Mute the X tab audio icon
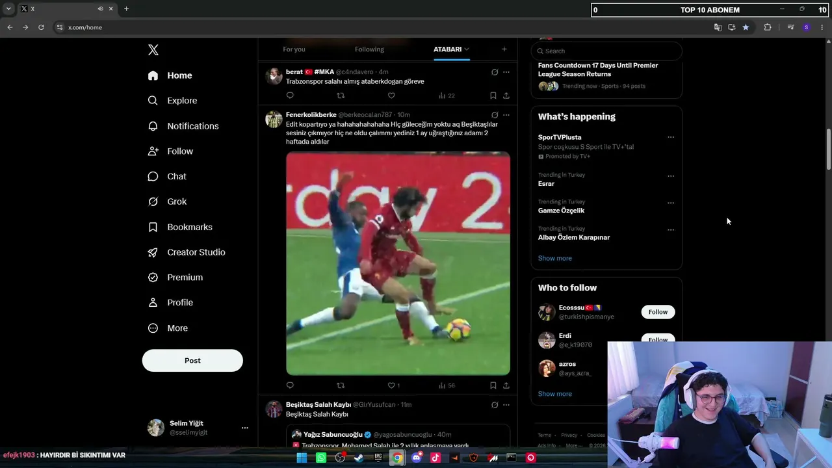This screenshot has height=468, width=832. [x=100, y=9]
